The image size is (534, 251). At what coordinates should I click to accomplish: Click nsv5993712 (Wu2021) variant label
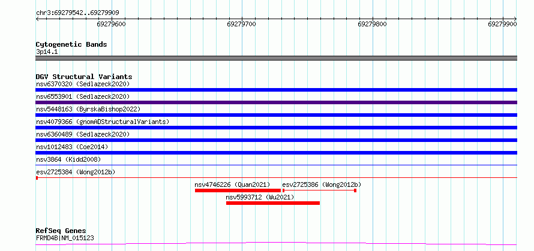click(260, 197)
